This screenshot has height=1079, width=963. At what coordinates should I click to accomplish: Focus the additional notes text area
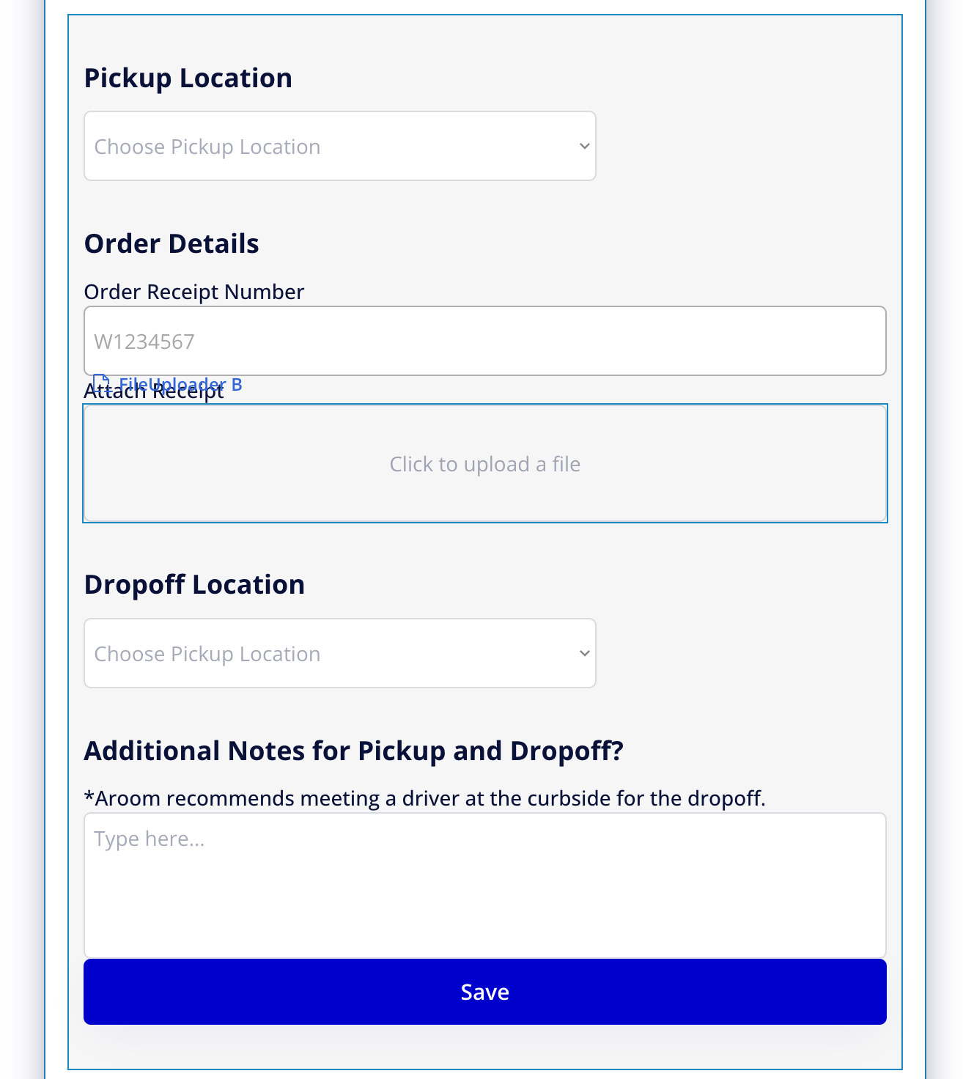(485, 885)
